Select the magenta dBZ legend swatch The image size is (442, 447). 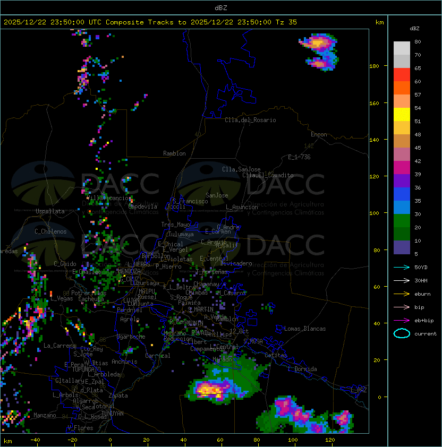tap(402, 167)
